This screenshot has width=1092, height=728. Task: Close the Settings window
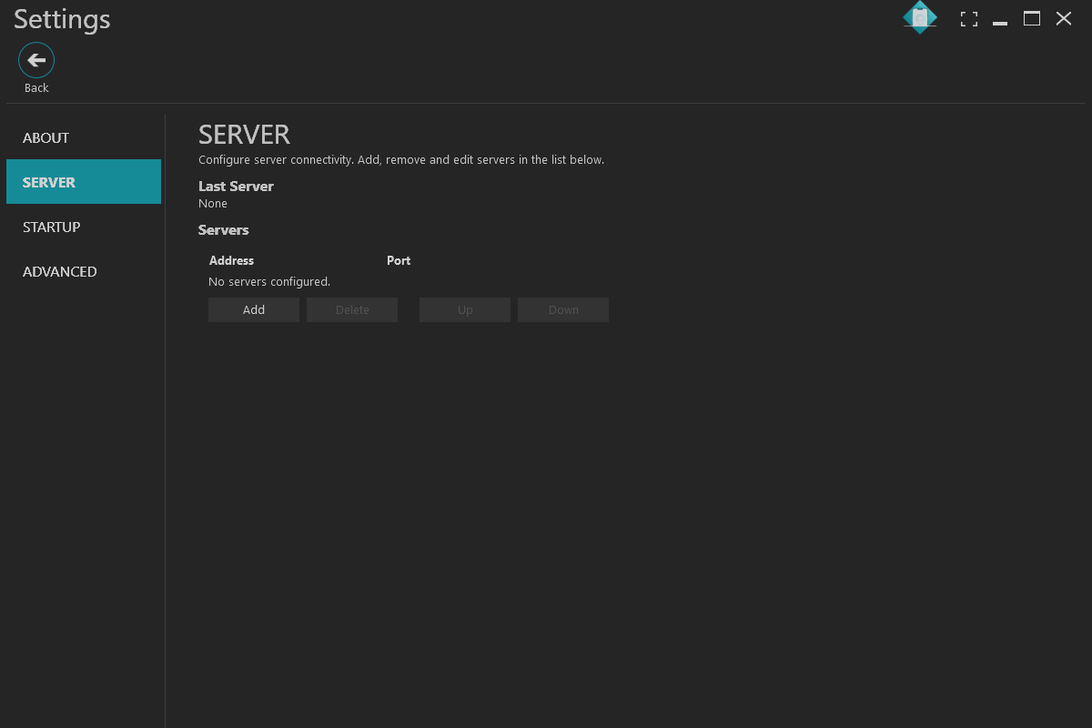click(x=1064, y=18)
